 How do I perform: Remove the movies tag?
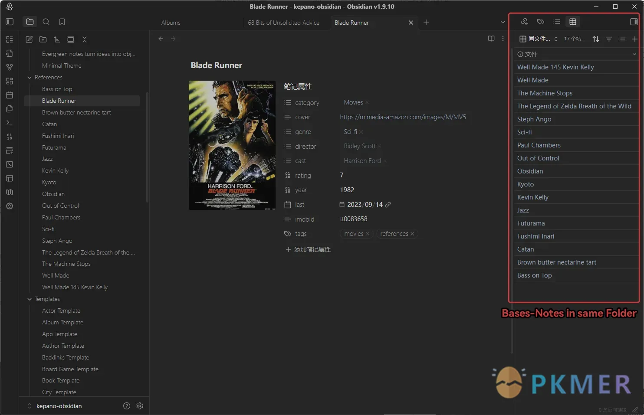(368, 234)
